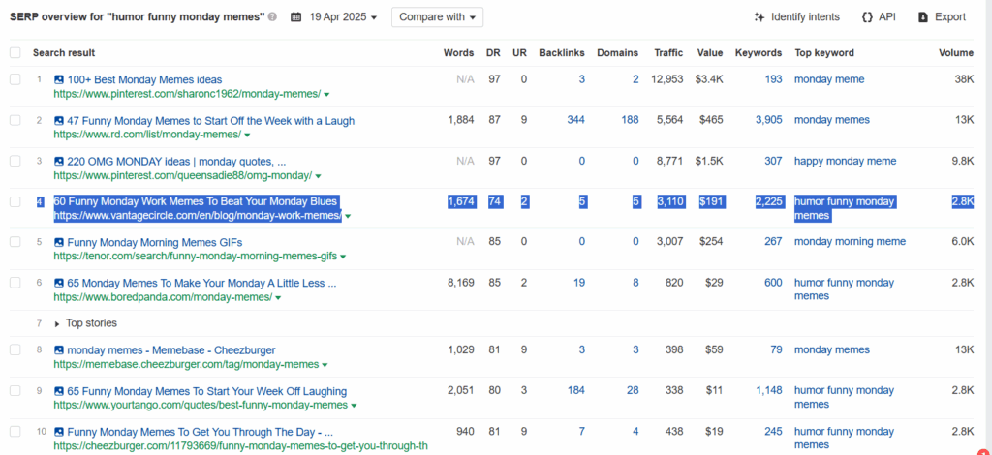The height and width of the screenshot is (455, 992).
Task: Click image icon beside monday memes - Memebase result
Action: (59, 350)
